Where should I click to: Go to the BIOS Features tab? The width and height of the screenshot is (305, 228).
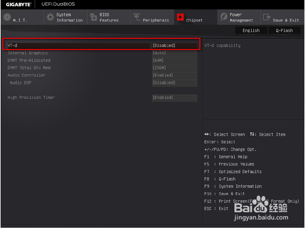tap(109, 17)
